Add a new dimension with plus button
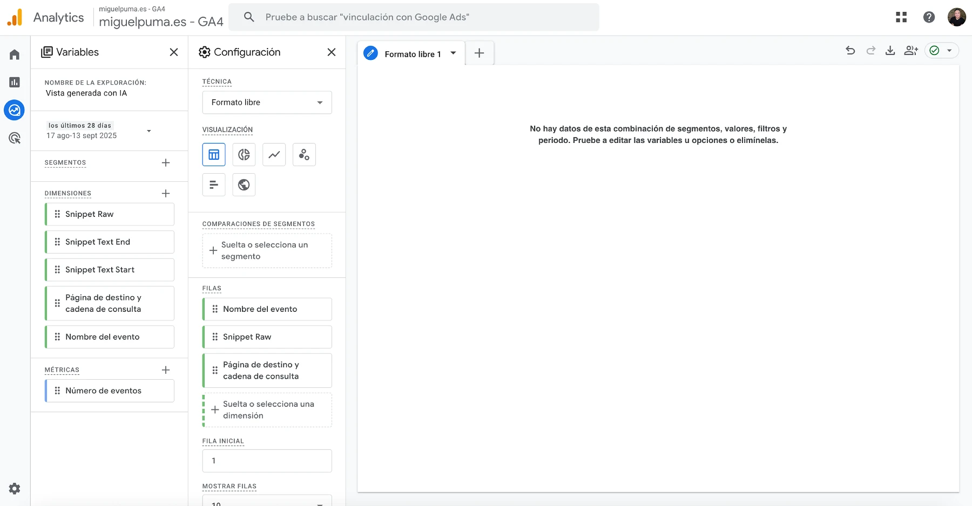Viewport: 972px width, 506px height. coord(166,193)
